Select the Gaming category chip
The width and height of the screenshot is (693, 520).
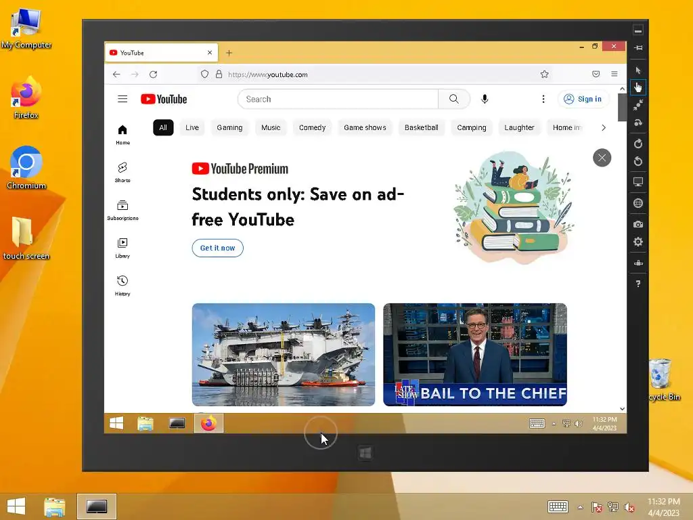[x=229, y=127]
